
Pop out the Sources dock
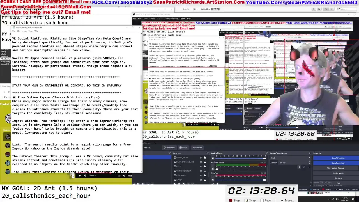point(208,153)
